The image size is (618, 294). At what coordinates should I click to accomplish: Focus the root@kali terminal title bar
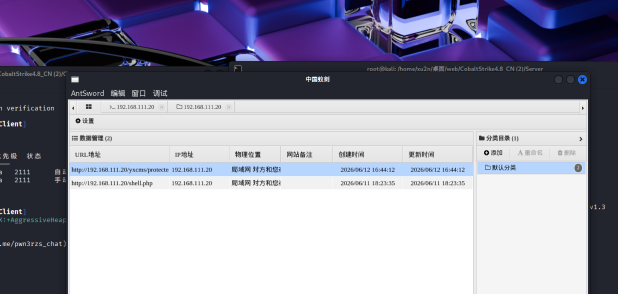click(455, 69)
